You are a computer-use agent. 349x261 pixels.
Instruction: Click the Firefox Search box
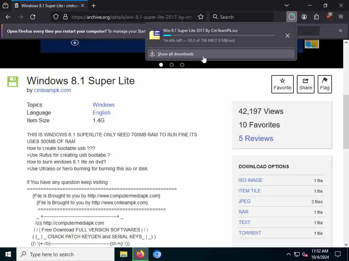[242, 17]
